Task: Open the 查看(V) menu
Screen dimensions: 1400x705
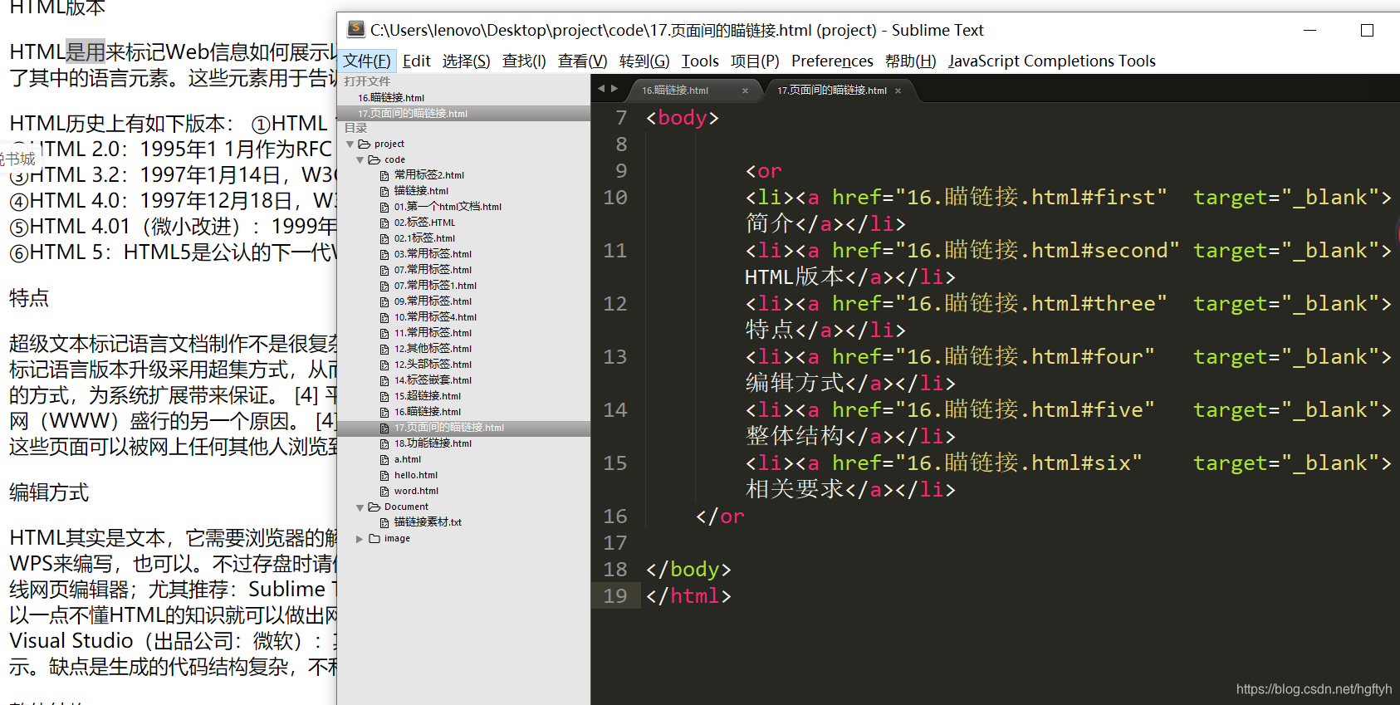Action: [x=582, y=61]
